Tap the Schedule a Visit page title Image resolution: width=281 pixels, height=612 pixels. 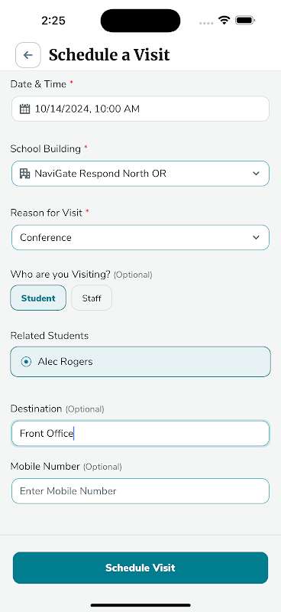(109, 55)
